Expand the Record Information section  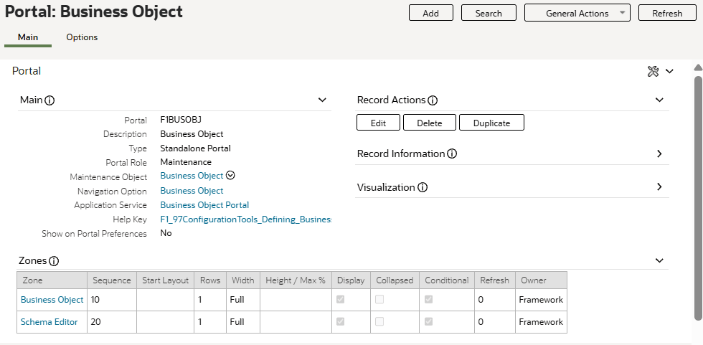coord(659,153)
